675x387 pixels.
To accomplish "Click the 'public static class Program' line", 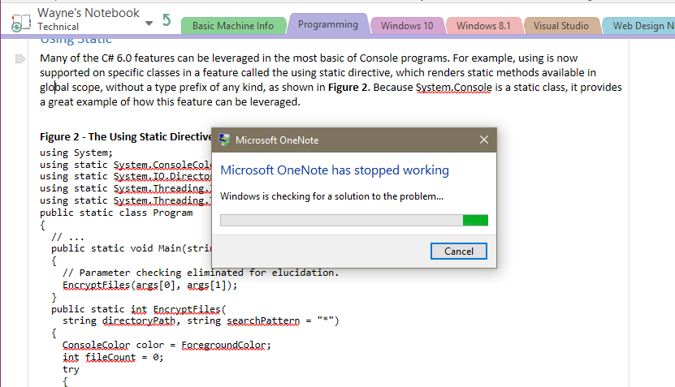I will coord(116,213).
